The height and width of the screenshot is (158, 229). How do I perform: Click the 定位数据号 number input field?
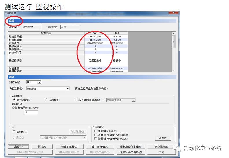[x=31, y=112]
